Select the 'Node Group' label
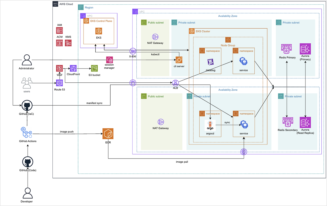 tap(228, 45)
